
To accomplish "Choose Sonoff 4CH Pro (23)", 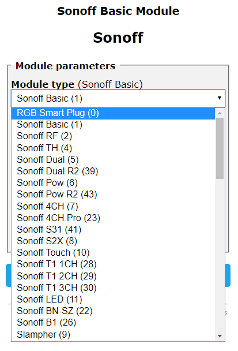I will click(113, 218).
